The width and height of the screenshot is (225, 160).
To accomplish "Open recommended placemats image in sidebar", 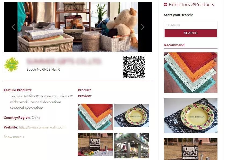I will (x=191, y=72).
